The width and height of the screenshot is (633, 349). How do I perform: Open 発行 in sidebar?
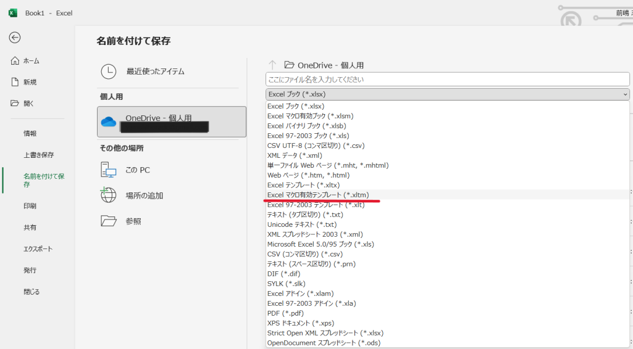pos(30,270)
